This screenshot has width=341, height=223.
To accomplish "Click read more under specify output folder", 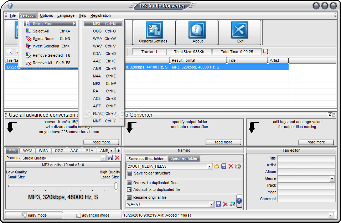I will (223, 142).
